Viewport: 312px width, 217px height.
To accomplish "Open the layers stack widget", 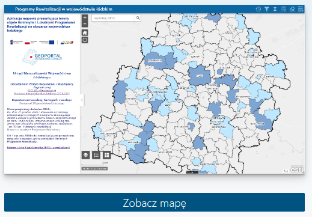I will click(86, 155).
